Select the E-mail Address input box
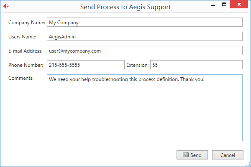Screen dimensions: 251x167 [x=144, y=51]
